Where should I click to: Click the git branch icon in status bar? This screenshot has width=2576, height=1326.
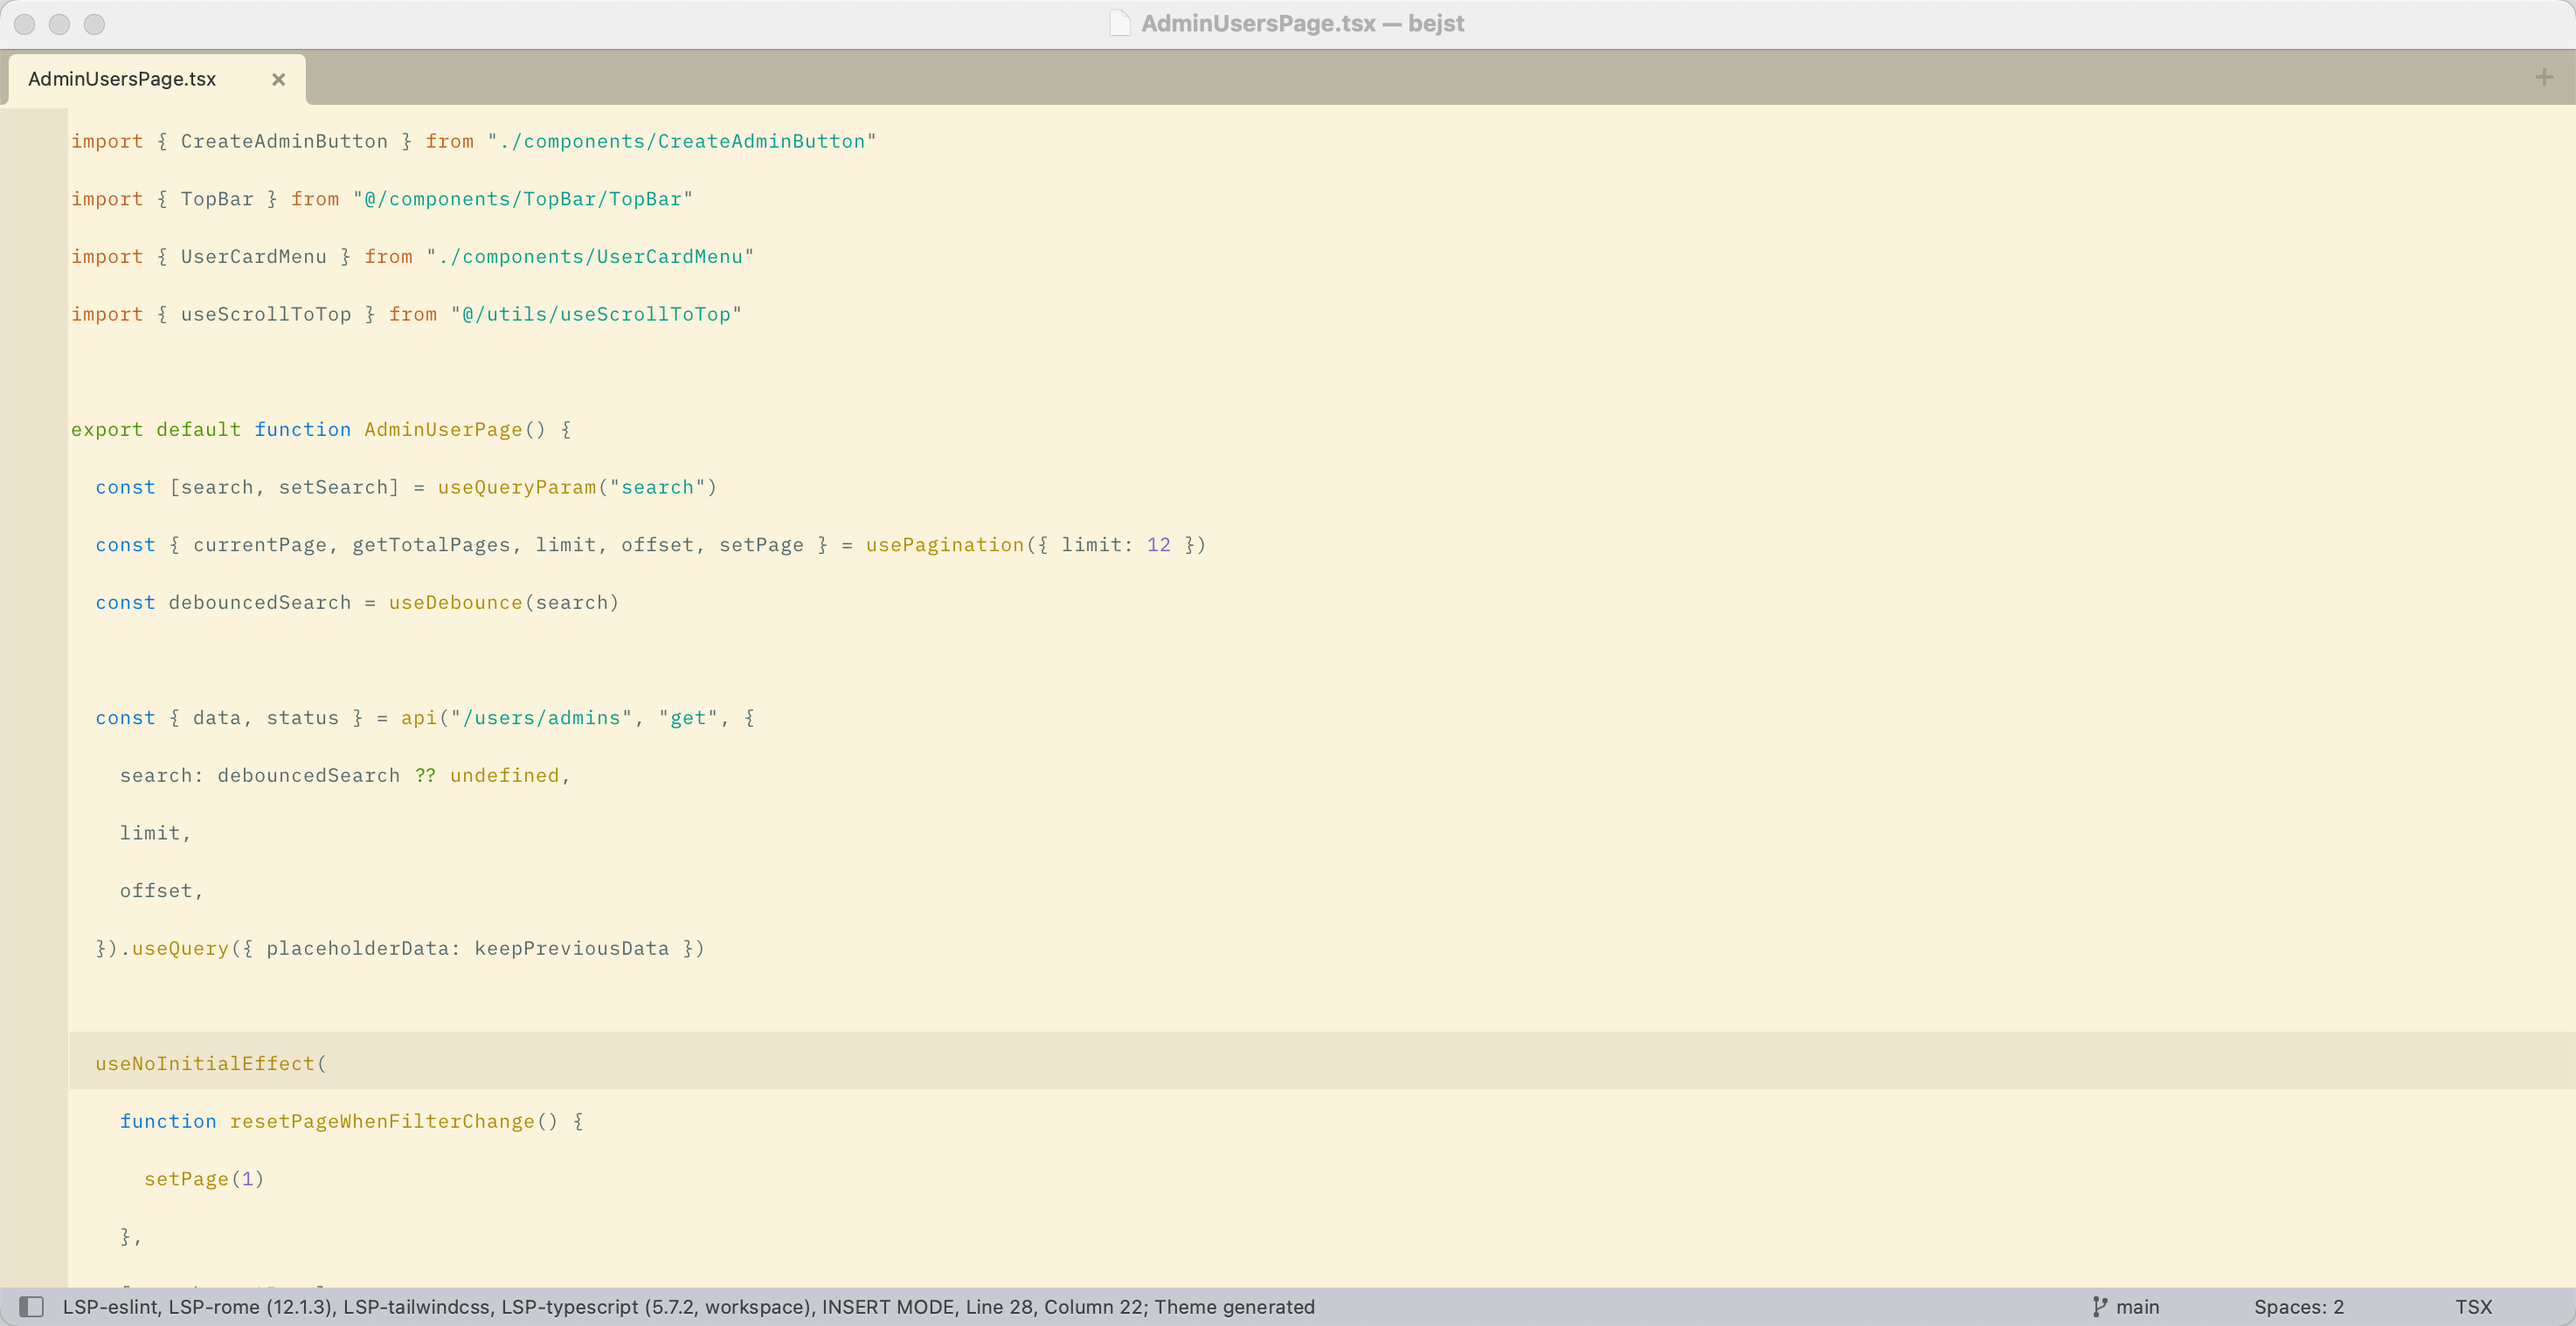2100,1306
